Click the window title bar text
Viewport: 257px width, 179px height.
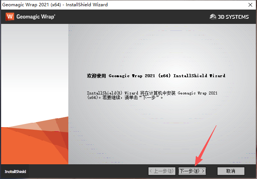pyautogui.click(x=55, y=5)
